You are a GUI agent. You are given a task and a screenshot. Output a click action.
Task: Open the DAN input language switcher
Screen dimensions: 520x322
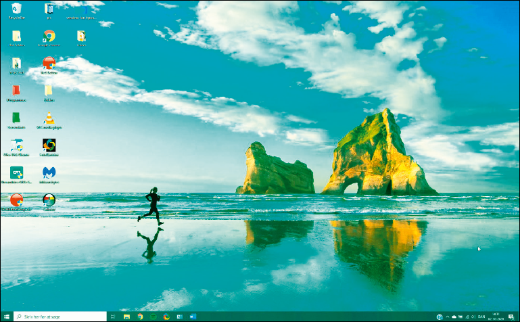tap(481, 316)
